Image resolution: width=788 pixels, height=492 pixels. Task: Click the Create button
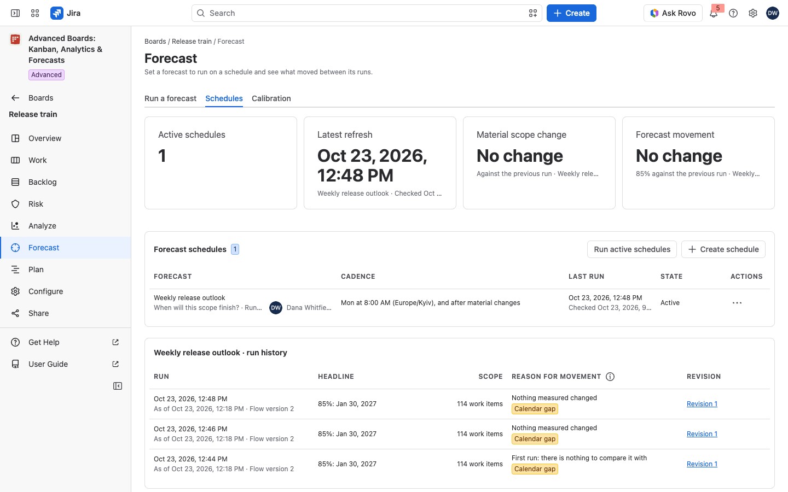pos(571,13)
